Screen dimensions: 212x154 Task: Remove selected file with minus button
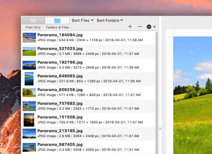pyautogui.click(x=140, y=27)
